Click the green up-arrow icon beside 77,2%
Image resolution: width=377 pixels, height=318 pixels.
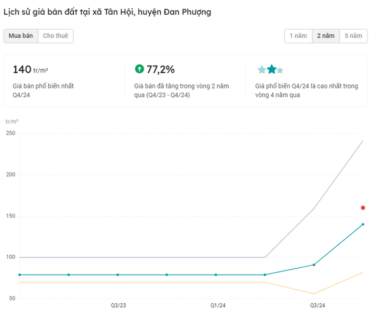point(139,69)
